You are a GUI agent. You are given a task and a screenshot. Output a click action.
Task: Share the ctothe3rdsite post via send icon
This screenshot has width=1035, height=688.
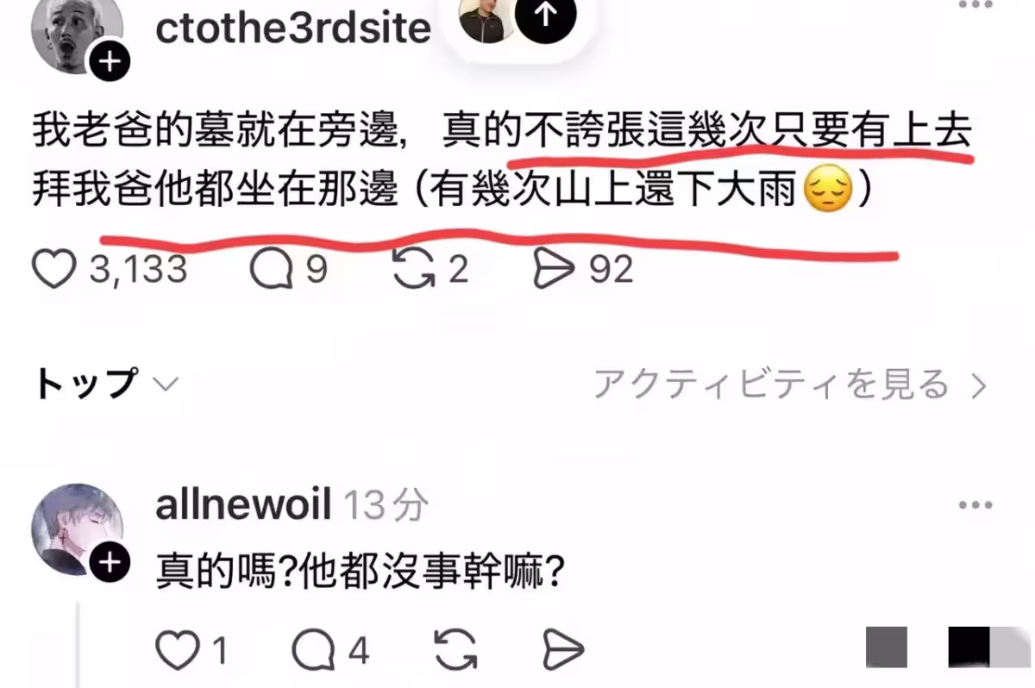554,270
